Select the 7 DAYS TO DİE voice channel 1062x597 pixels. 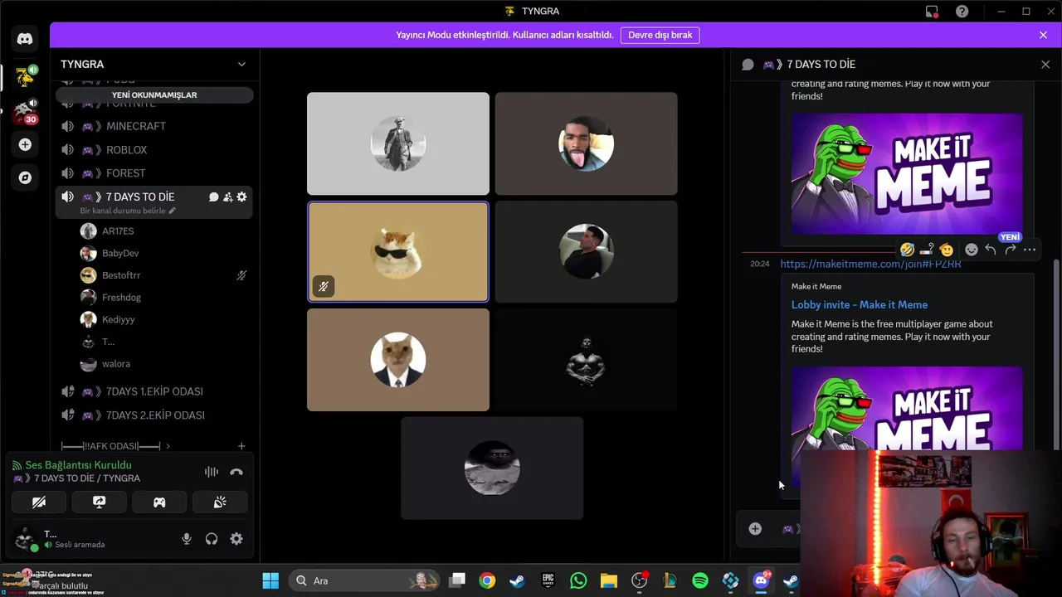[x=139, y=197]
